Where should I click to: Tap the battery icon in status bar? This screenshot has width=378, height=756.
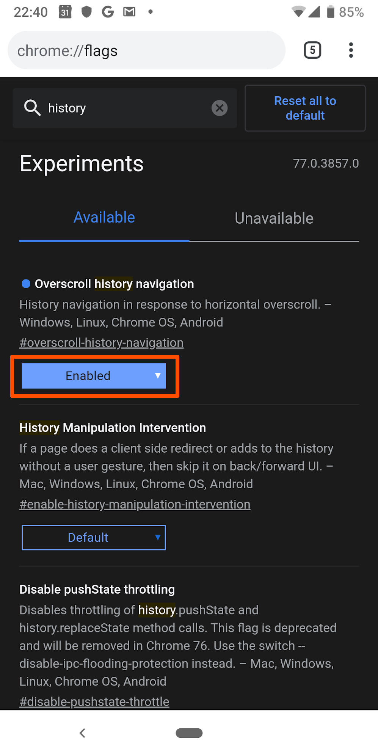(x=331, y=12)
